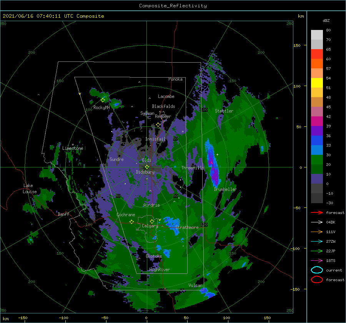Click the Innisfail city label

[155, 139]
